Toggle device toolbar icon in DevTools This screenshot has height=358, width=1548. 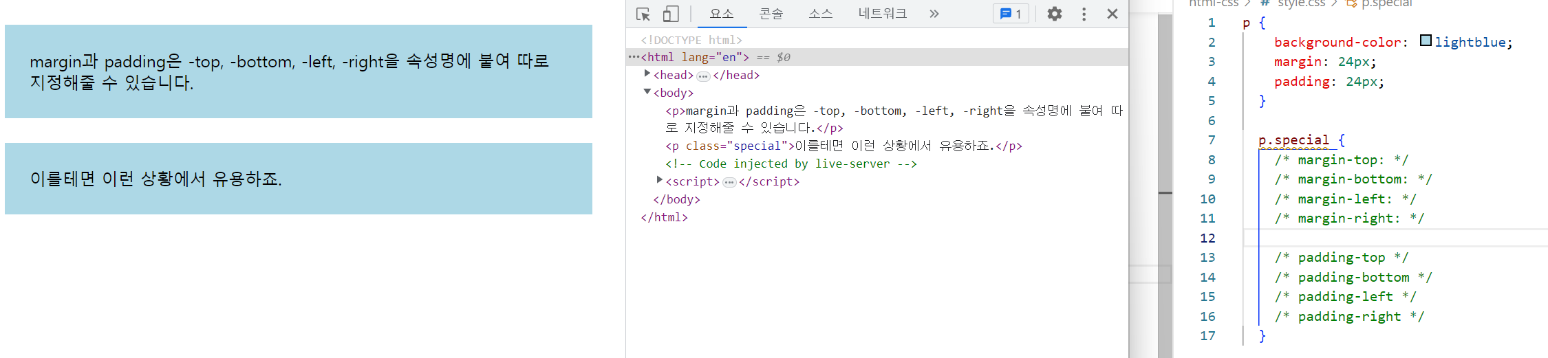tap(671, 14)
